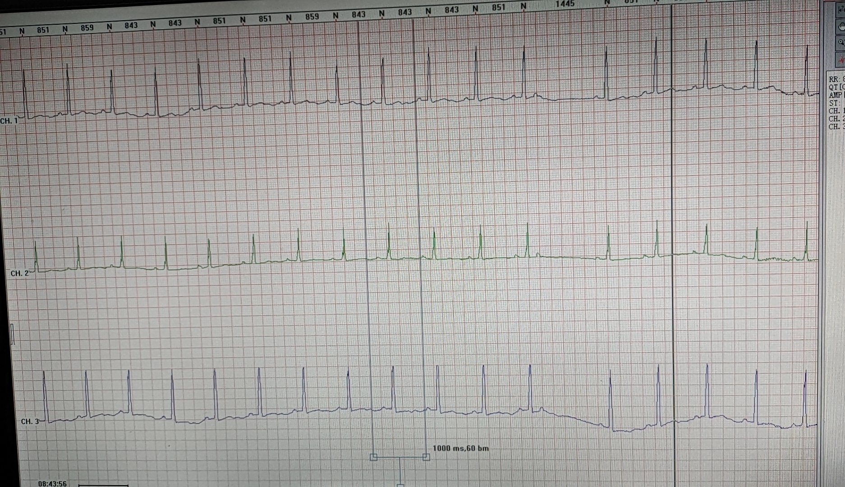
Task: Click the CH. 2 channel label
Action: [19, 273]
